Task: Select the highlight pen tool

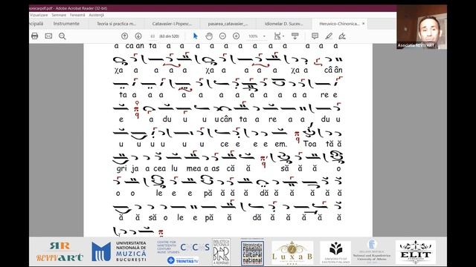Action: (x=329, y=36)
